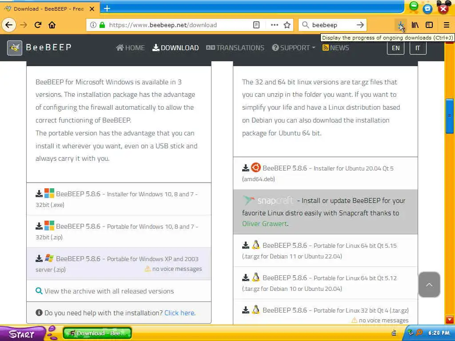Open the DOWNLOAD navigation item

176,48
